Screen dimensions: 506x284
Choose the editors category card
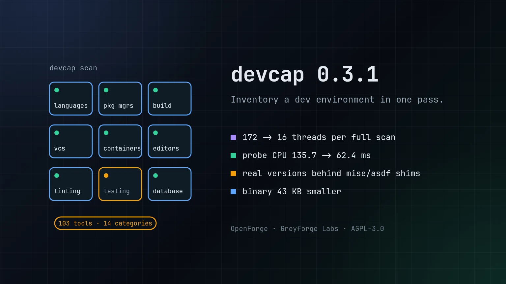pos(170,141)
